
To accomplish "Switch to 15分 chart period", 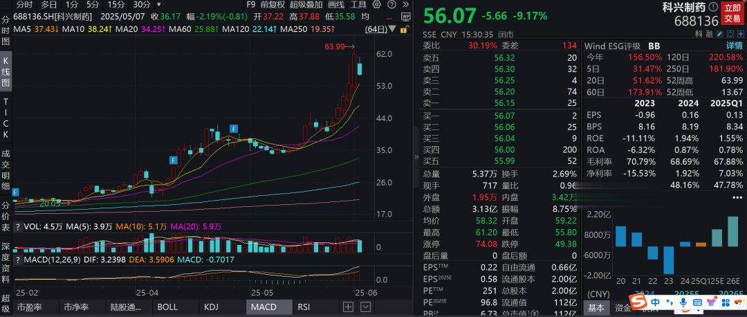I will (116, 6).
